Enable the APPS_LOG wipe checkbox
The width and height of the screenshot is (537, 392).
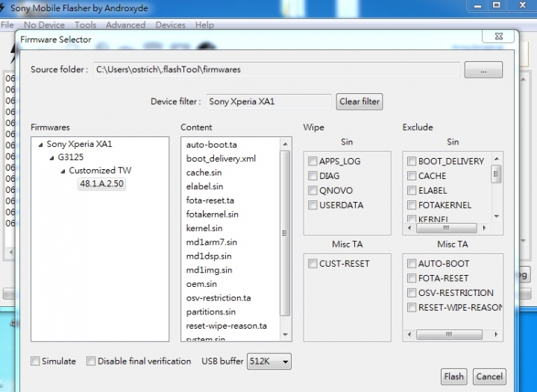click(x=313, y=161)
